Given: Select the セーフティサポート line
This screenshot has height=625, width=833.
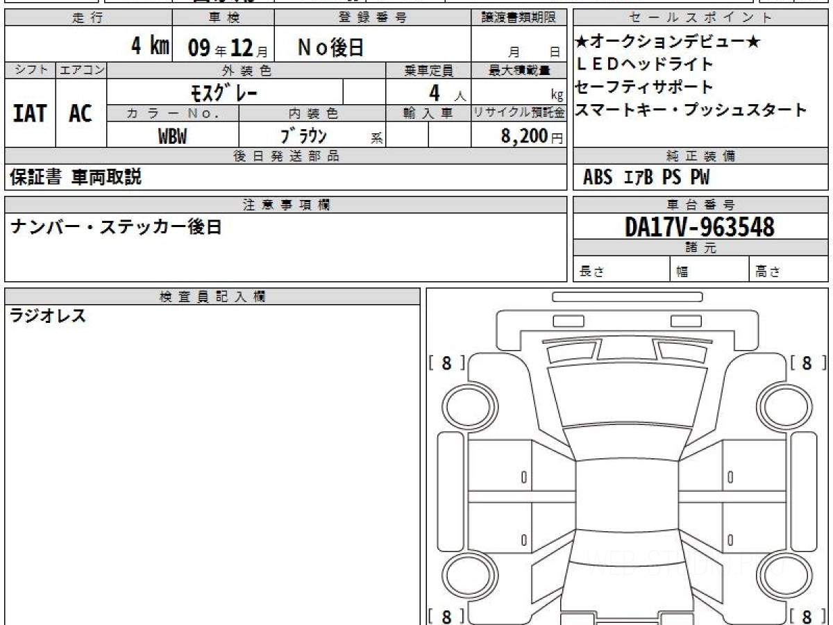Looking at the screenshot, I should (645, 87).
